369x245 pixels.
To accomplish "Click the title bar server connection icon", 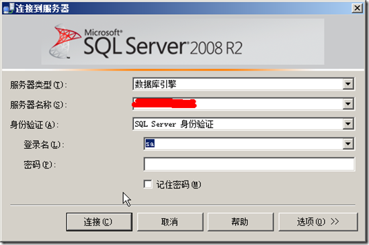I will [x=9, y=8].
